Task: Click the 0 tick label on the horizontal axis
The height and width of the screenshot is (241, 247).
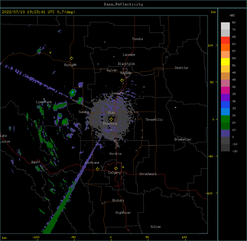Action: tap(111, 237)
